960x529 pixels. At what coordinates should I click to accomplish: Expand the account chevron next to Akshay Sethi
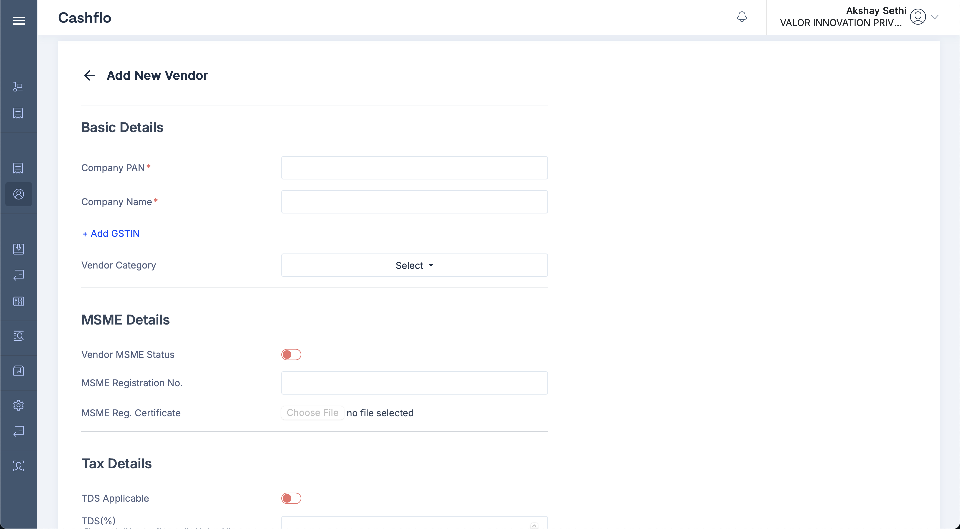(935, 17)
